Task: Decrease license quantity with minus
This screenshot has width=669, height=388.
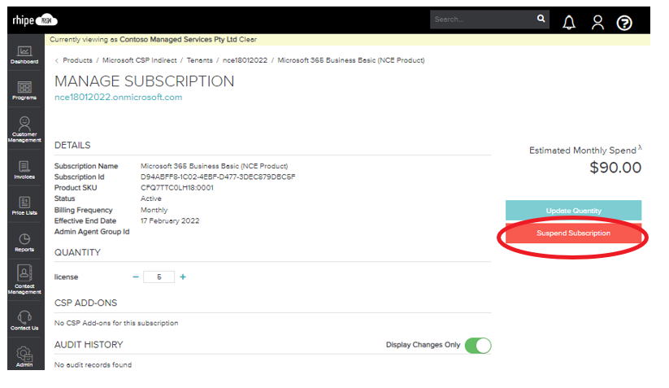Action: click(136, 277)
